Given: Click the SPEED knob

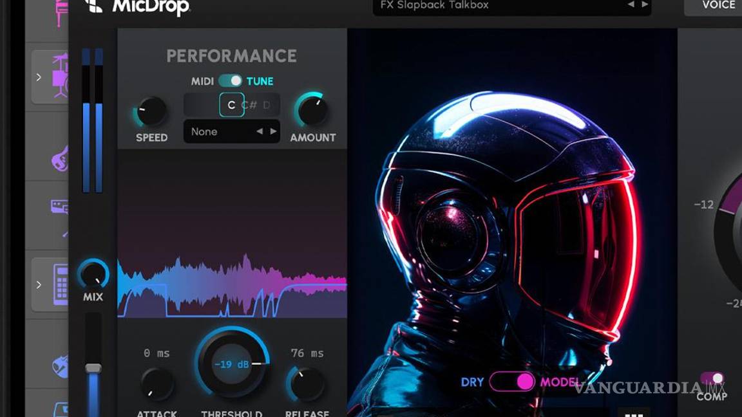Looking at the screenshot, I should click(x=152, y=112).
